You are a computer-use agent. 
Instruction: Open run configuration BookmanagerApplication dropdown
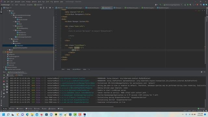click(x=173, y=5)
